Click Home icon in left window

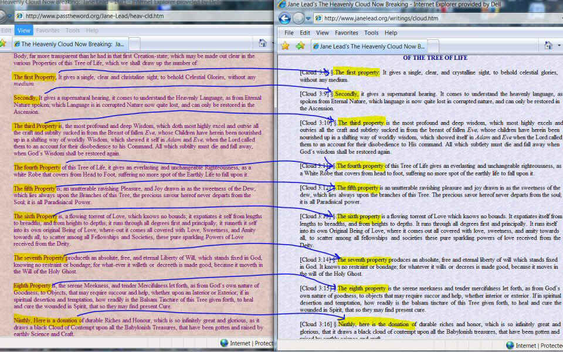click(x=263, y=43)
